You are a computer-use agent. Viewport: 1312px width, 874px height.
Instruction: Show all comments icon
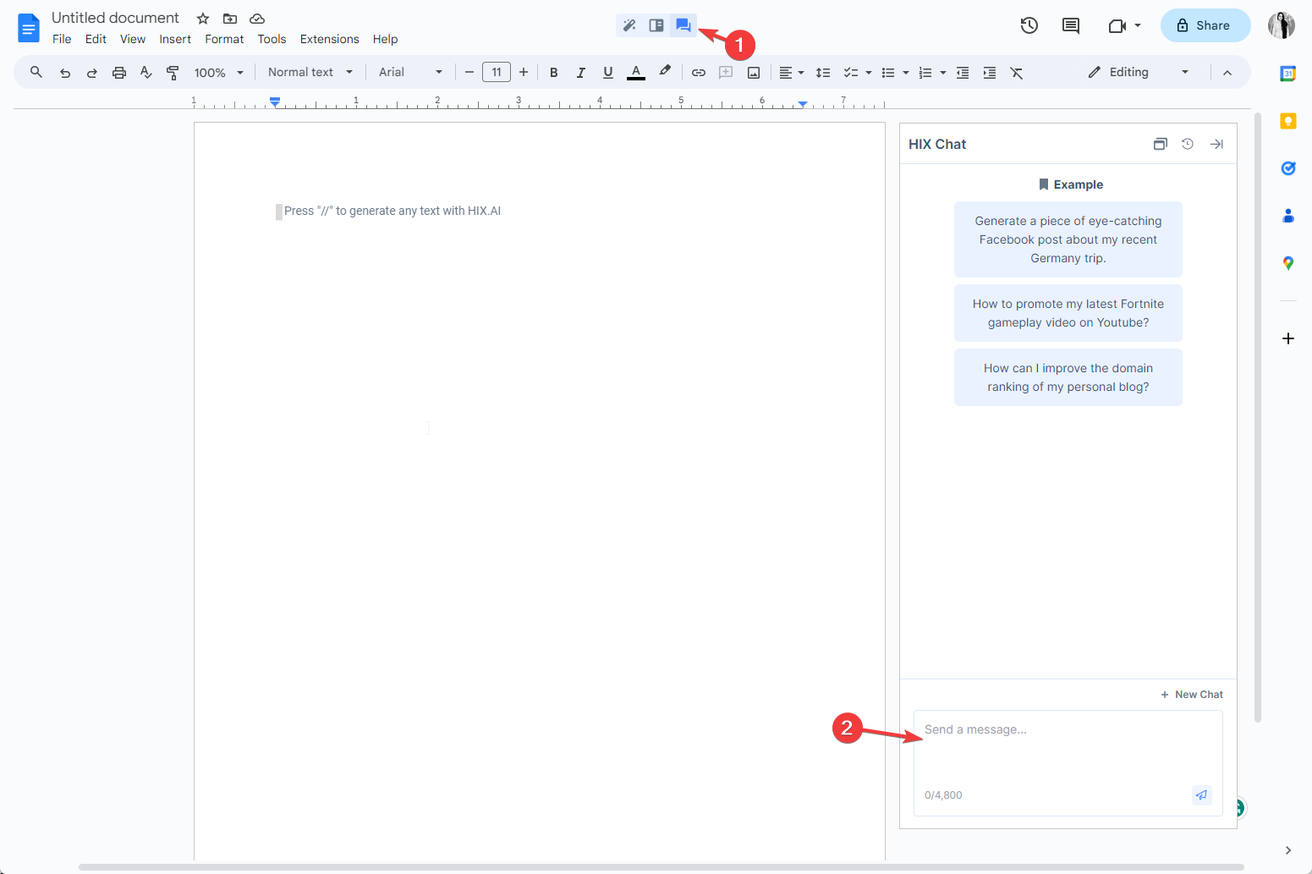1071,25
